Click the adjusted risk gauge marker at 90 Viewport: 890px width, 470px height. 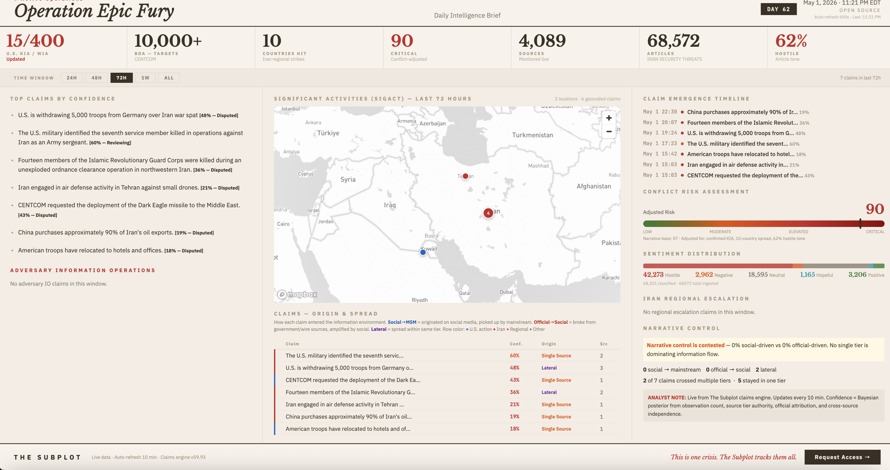(x=860, y=223)
